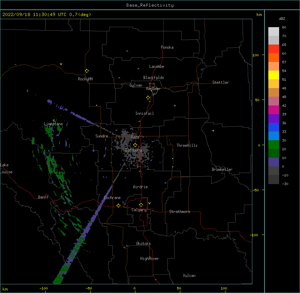Image resolution: width=300 pixels, height=293 pixels.
Task: Select the ThreeHills label
Action: tap(187, 145)
